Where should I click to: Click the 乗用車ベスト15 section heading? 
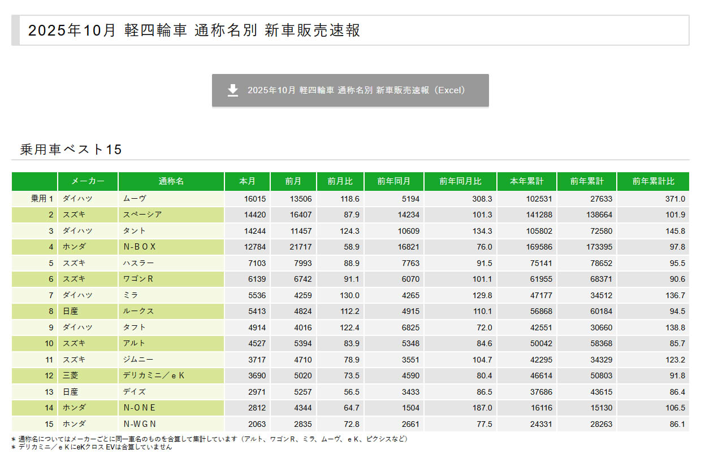tap(71, 150)
